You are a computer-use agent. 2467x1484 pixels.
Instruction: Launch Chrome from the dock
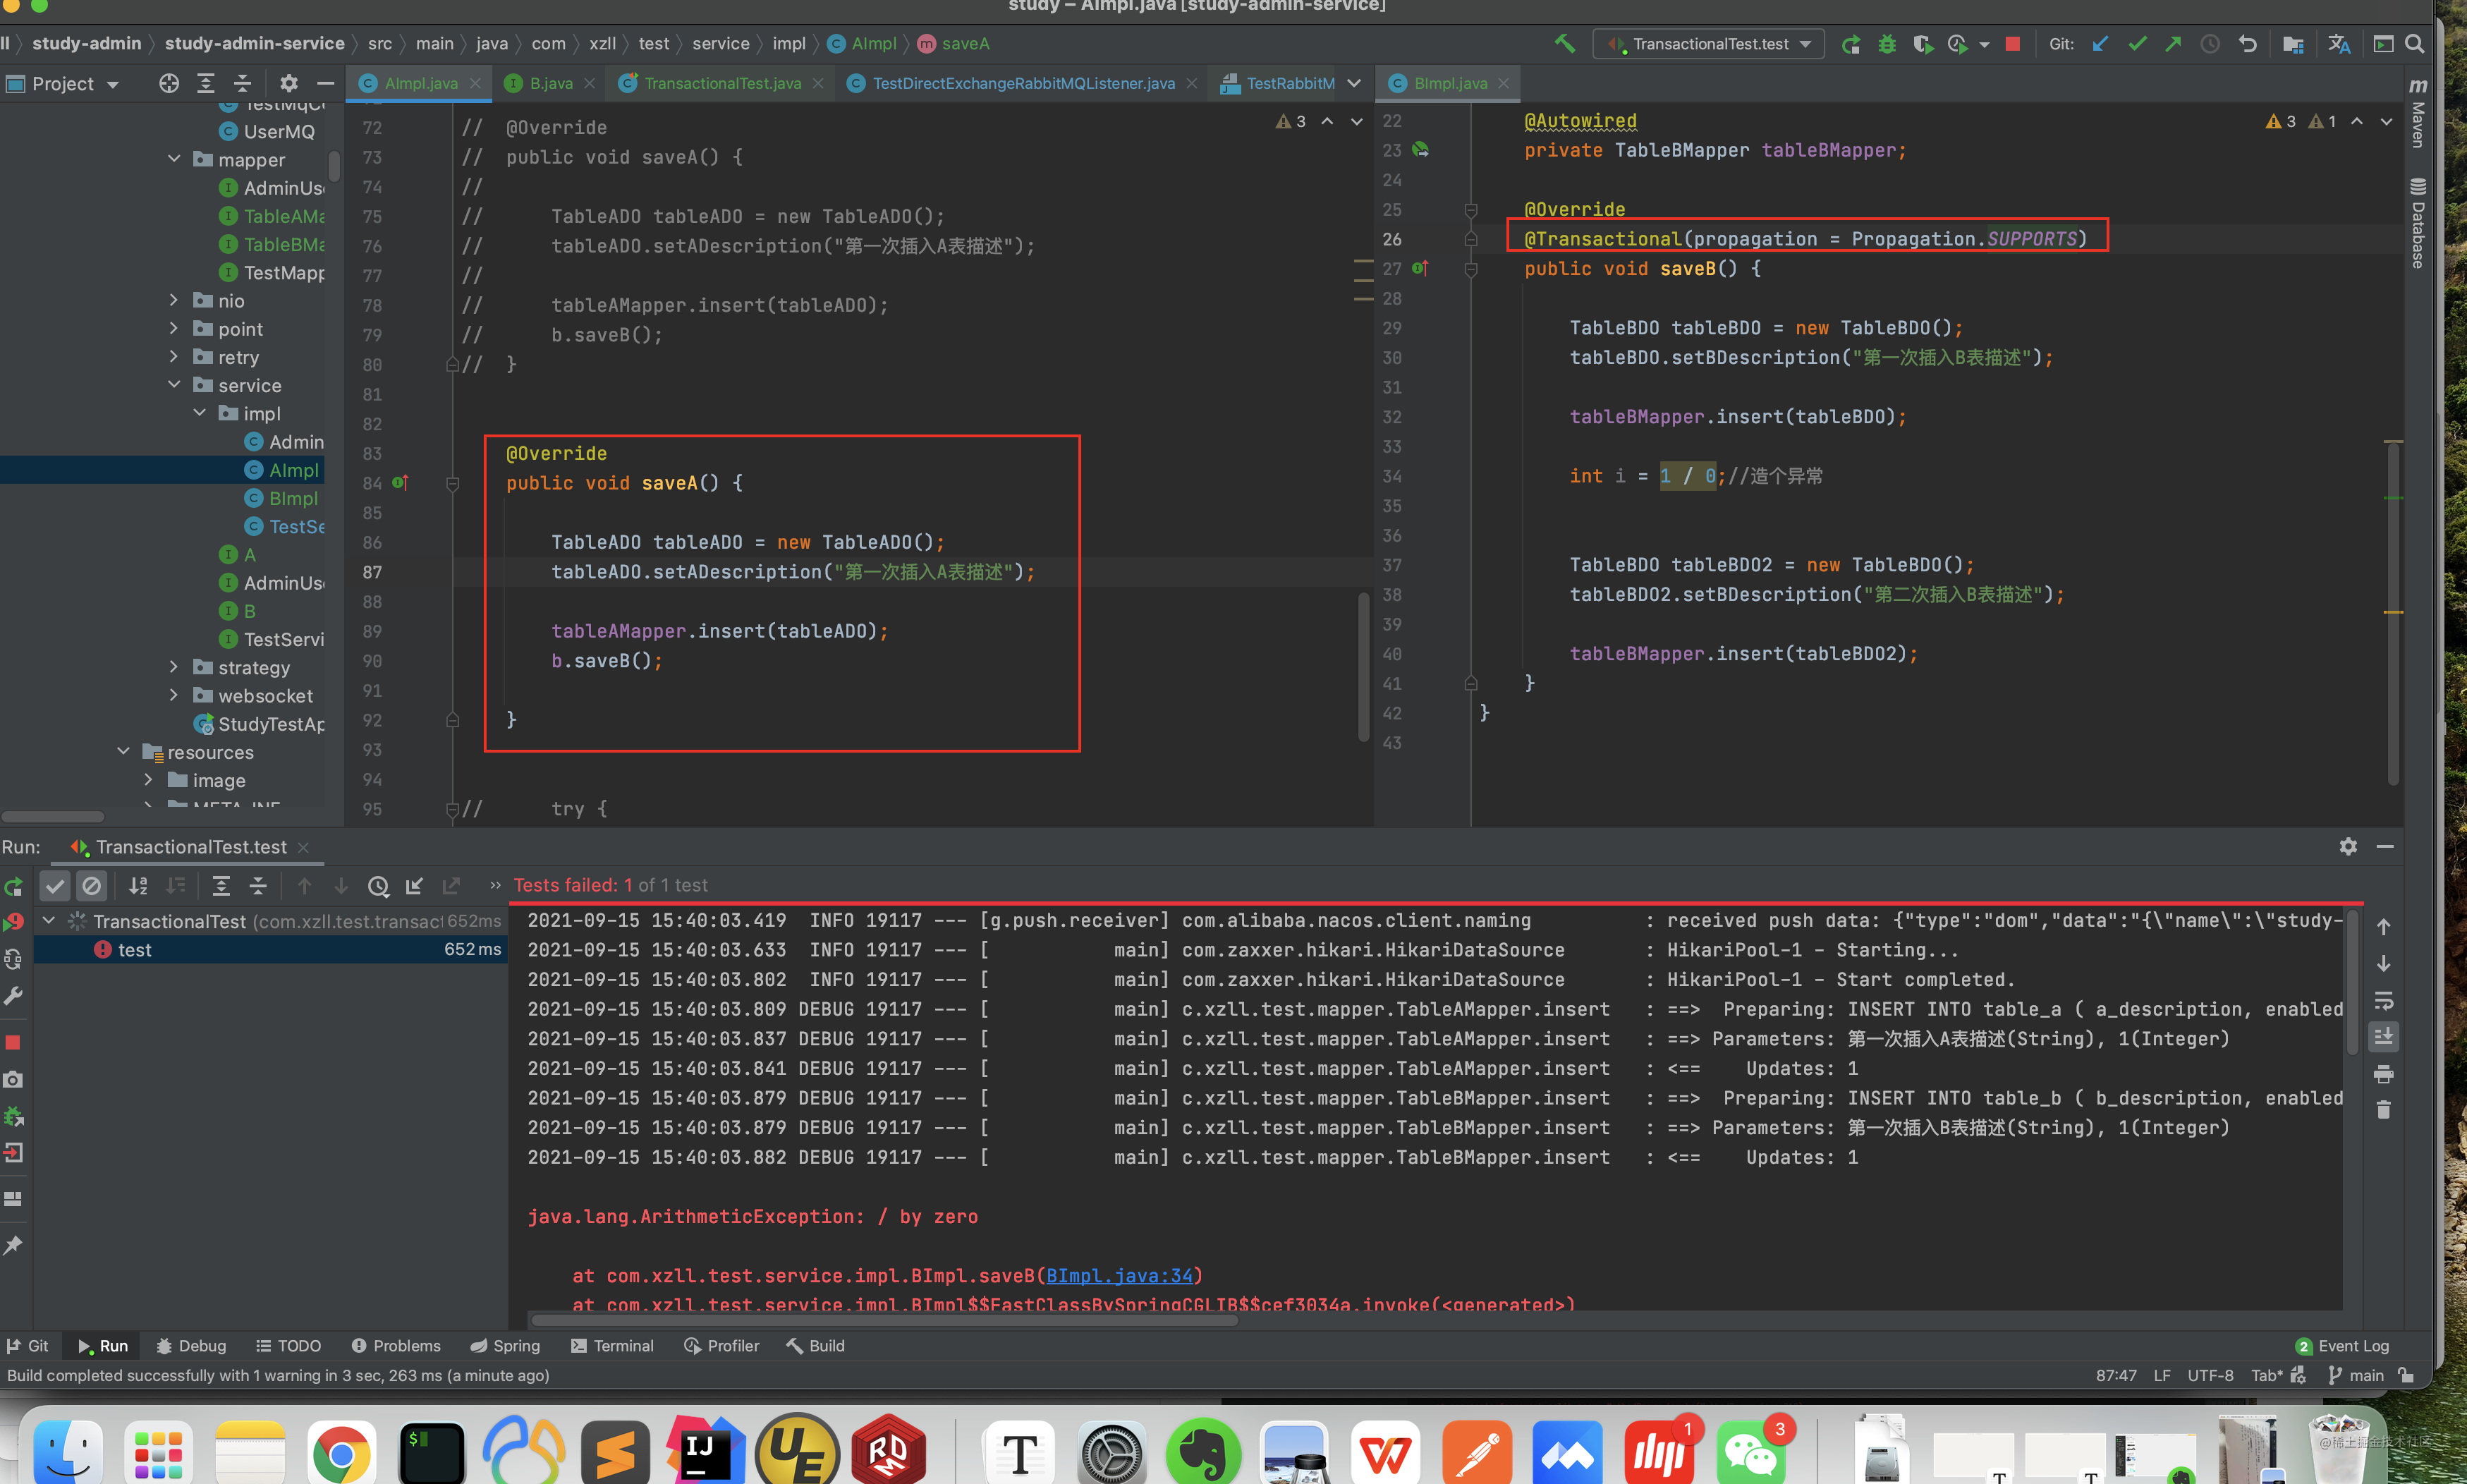click(341, 1453)
